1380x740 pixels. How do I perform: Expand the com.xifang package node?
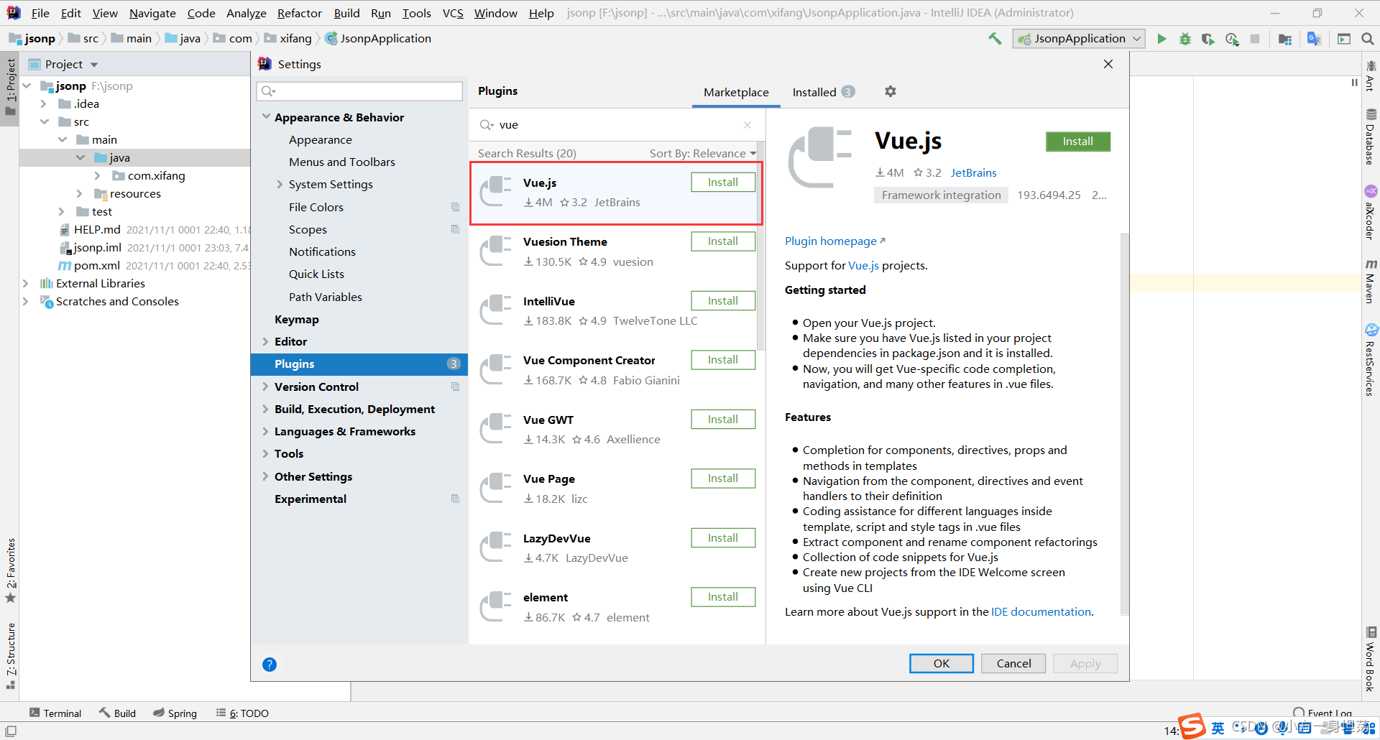98,176
